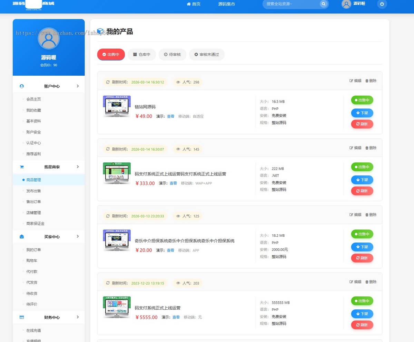Click the 买家中心 envelope icon
This screenshot has height=342, width=414.
point(22,237)
